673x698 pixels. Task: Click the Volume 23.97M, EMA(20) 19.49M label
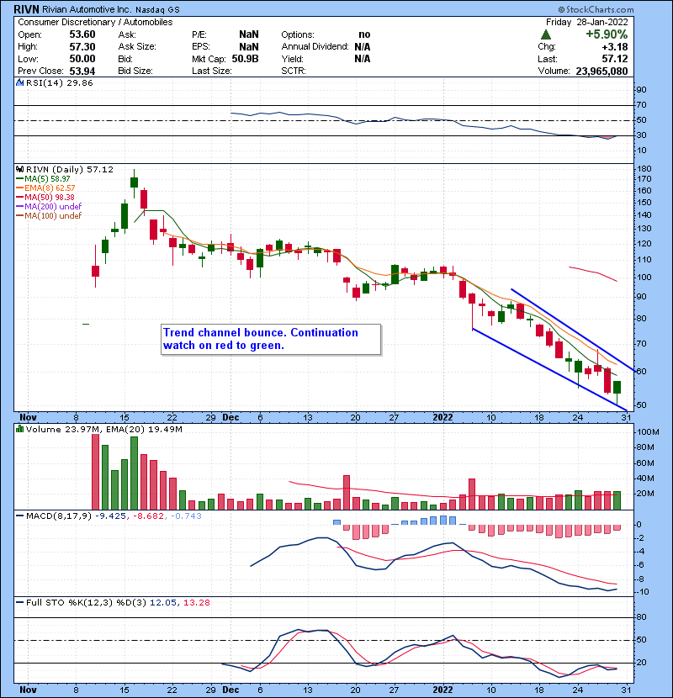pyautogui.click(x=103, y=429)
